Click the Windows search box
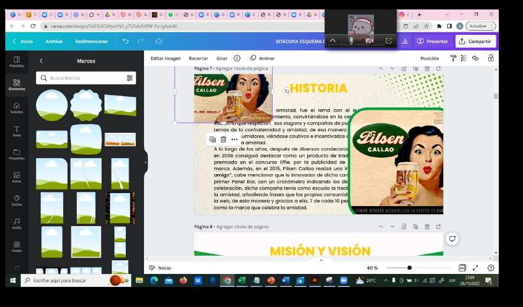Viewport: 523px width, 307px height. (x=76, y=280)
